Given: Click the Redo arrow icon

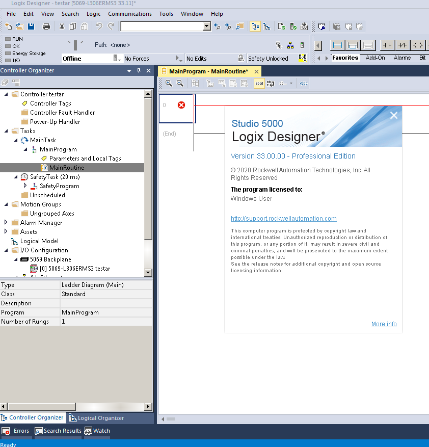Looking at the screenshot, I should [x=111, y=27].
